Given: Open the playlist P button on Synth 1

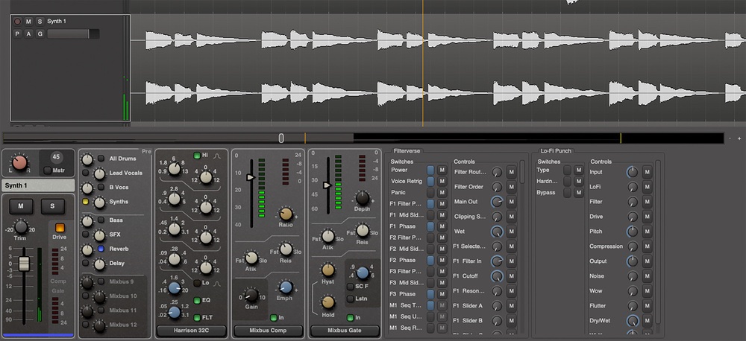Looking at the screenshot, I should (17, 34).
